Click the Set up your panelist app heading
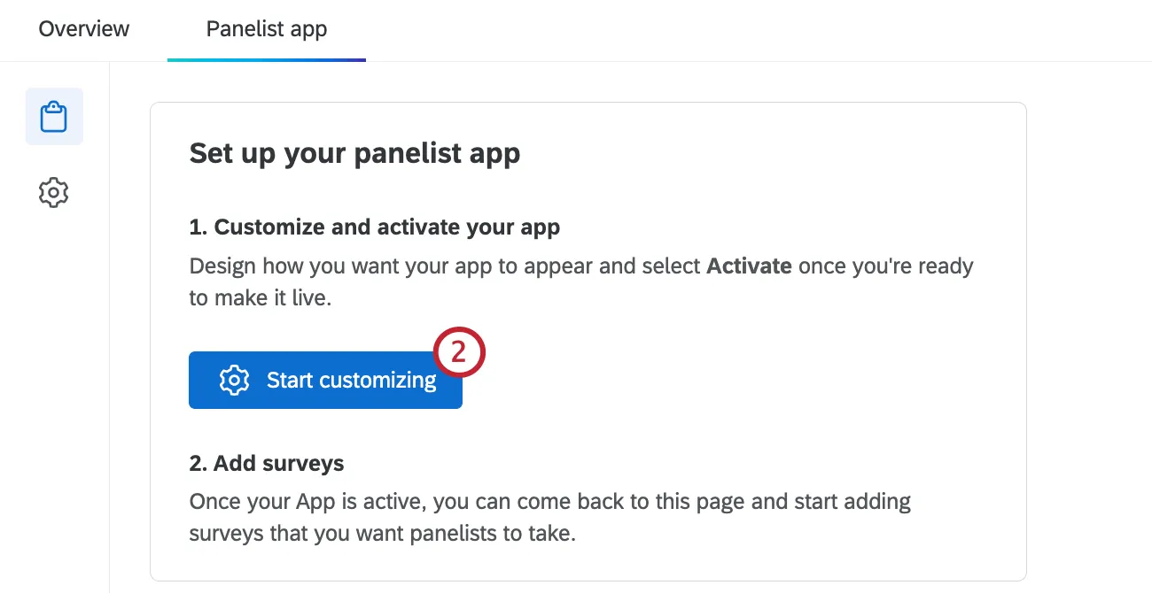 pyautogui.click(x=354, y=153)
